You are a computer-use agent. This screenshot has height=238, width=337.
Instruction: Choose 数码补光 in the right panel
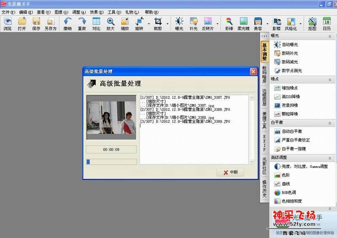(286, 53)
